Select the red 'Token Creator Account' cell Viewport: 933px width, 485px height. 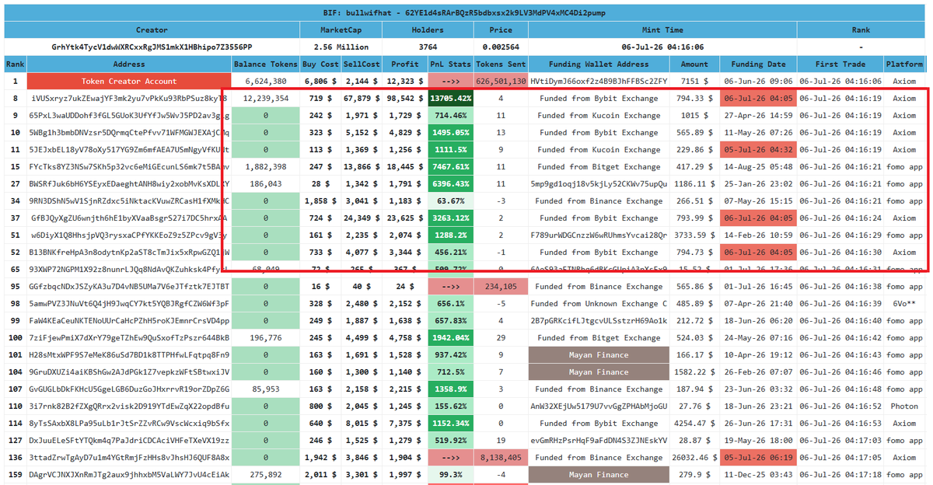point(129,81)
